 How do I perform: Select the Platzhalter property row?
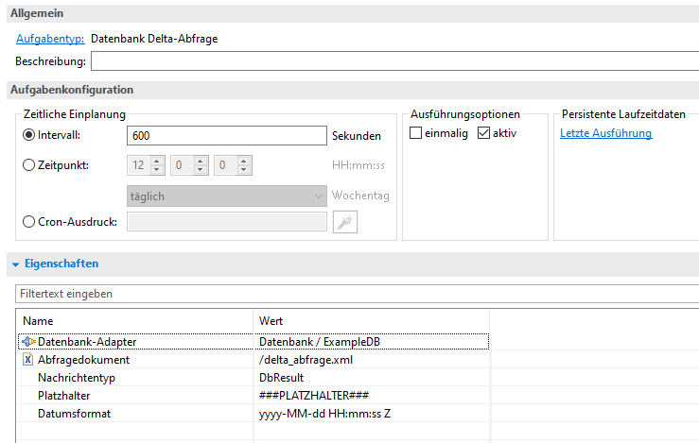pyautogui.click(x=253, y=396)
